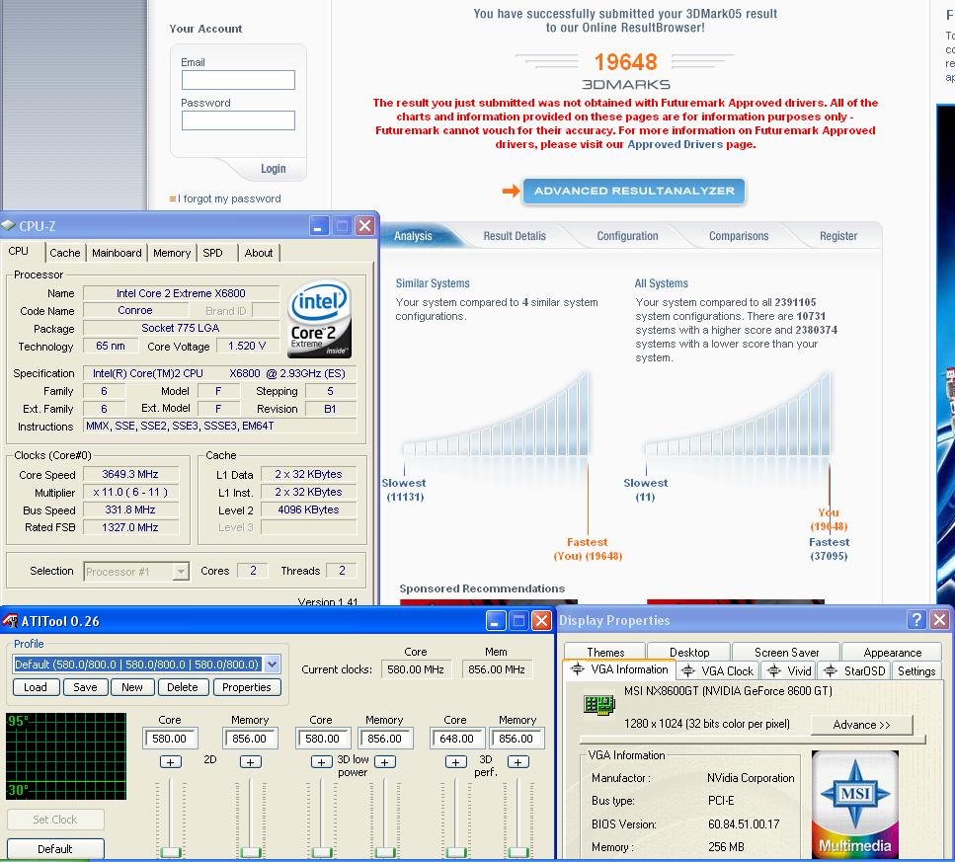The image size is (955, 862).
Task: Close the Display Properties dialog
Action: [939, 620]
